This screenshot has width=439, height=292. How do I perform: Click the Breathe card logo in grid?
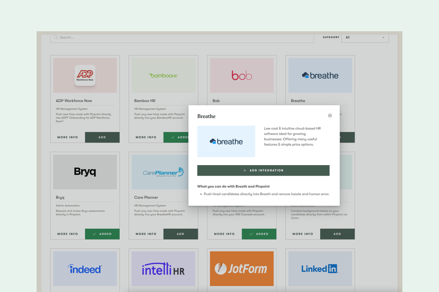320,75
